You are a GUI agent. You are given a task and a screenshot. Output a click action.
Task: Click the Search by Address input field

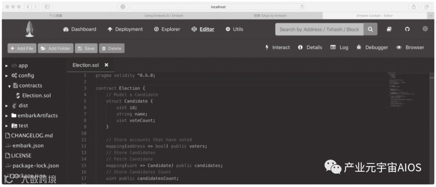click(x=319, y=29)
